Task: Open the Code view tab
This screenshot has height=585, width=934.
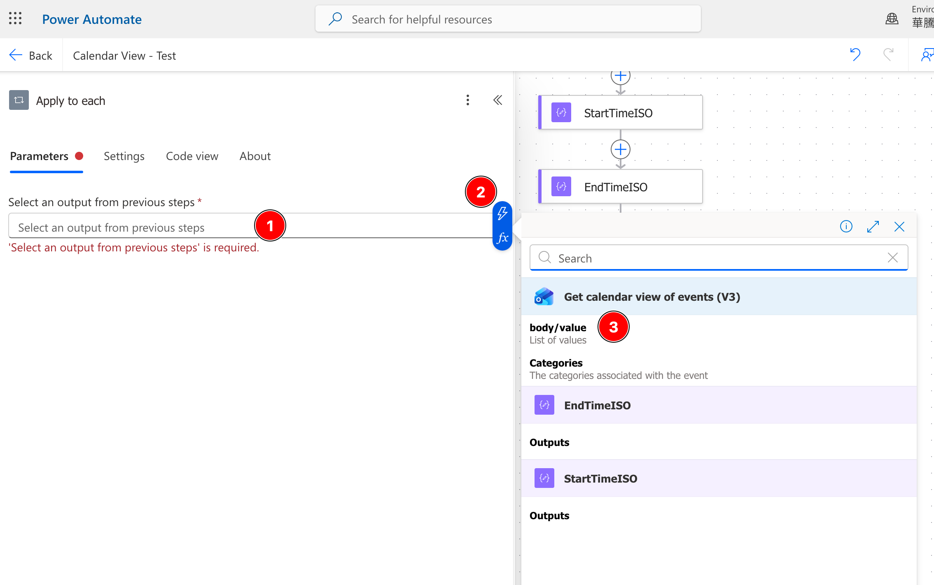Action: (x=192, y=156)
